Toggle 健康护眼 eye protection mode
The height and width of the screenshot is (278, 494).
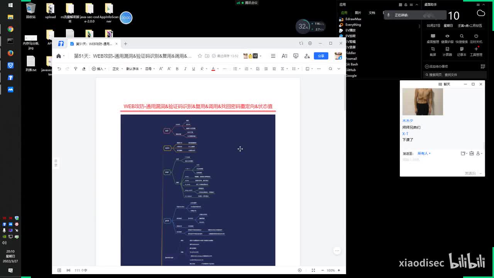click(x=447, y=39)
